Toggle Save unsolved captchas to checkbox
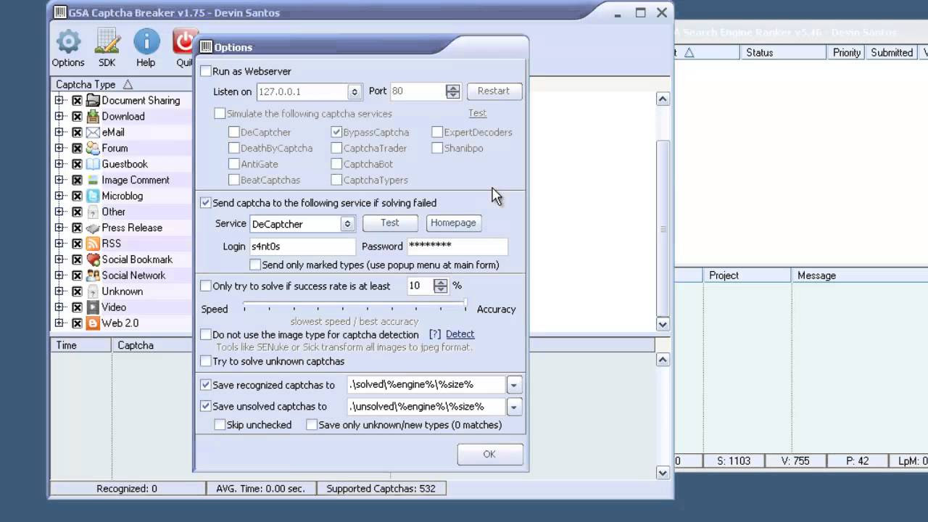The image size is (928, 522). pyautogui.click(x=206, y=406)
